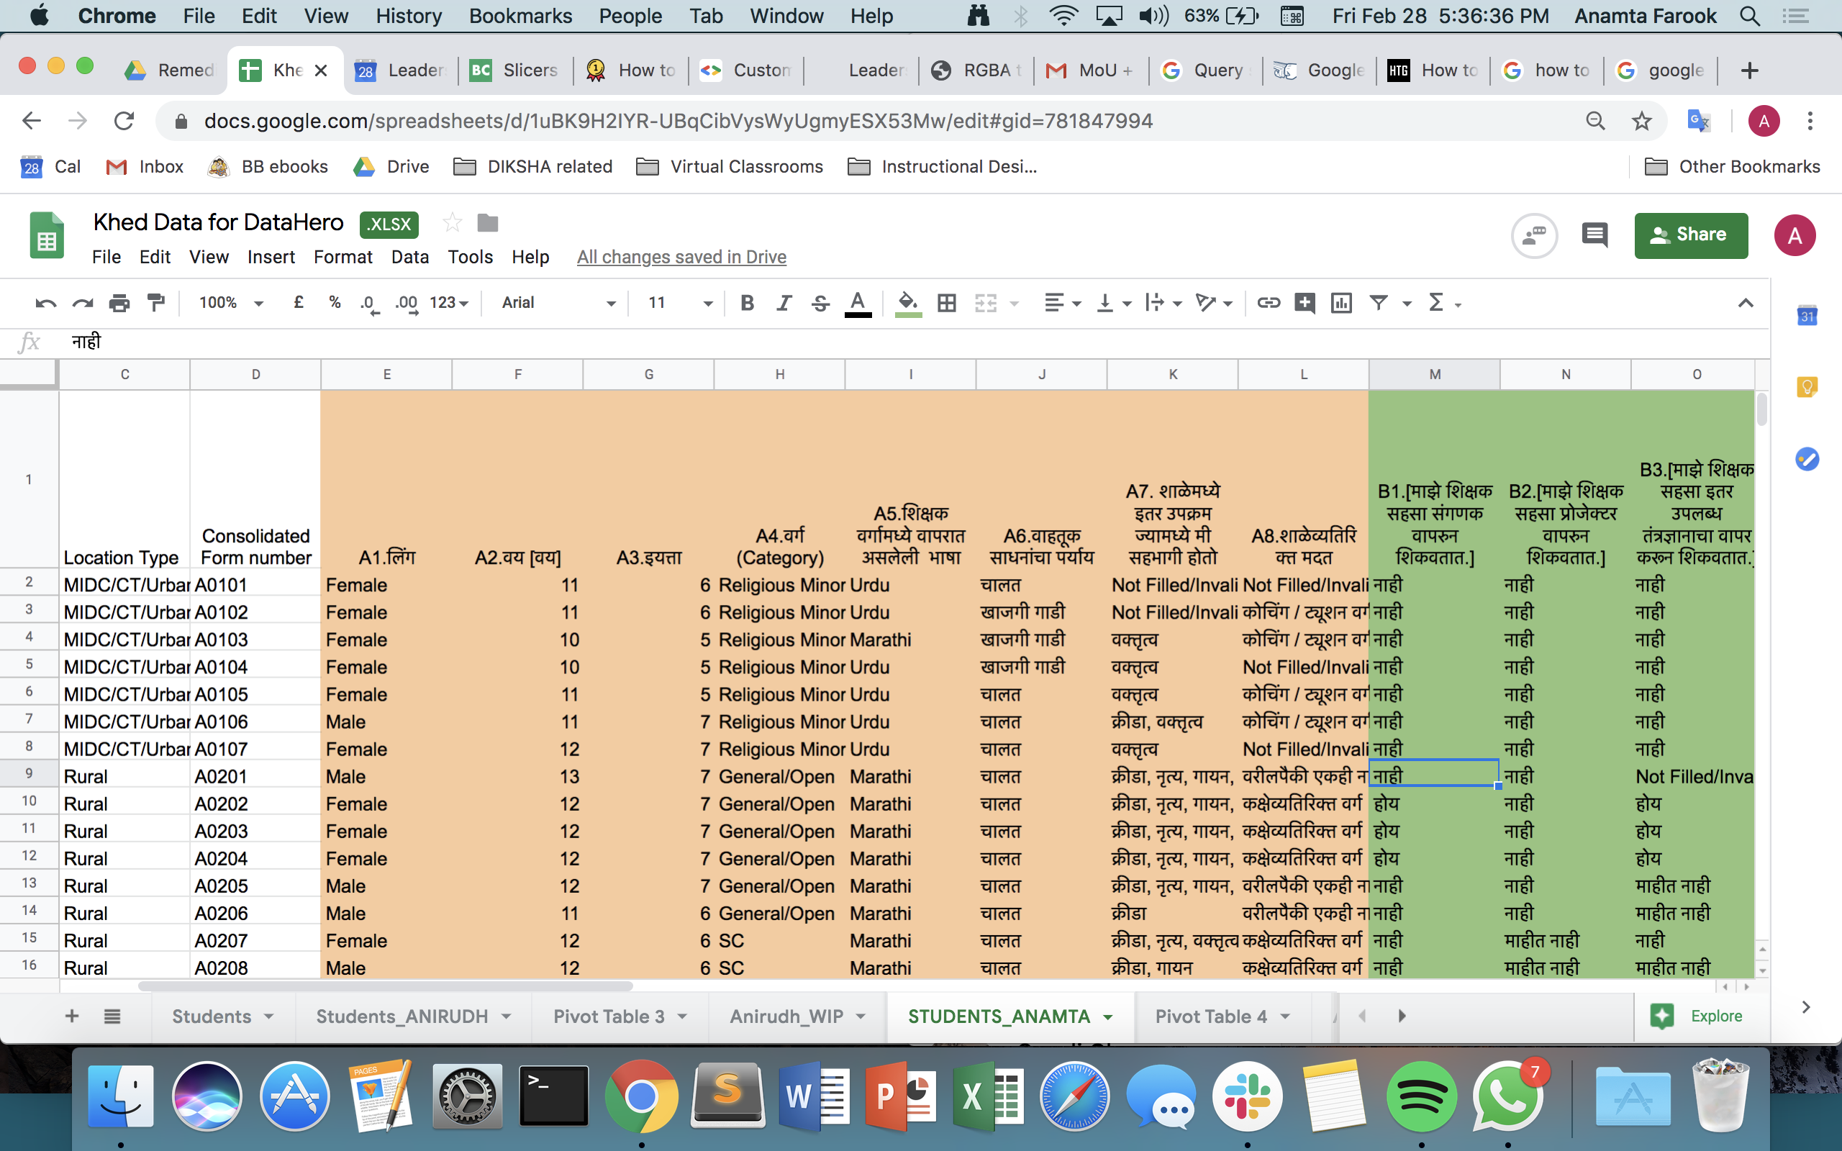Image resolution: width=1842 pixels, height=1151 pixels.
Task: Expand the font size dropdown showing 11
Action: [704, 304]
